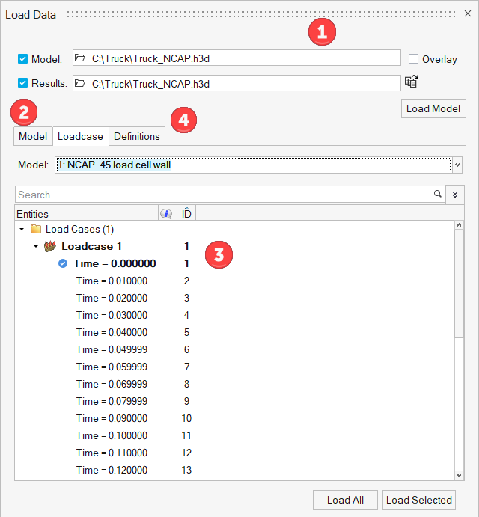Select the Load Cases (1) label
The image size is (479, 517).
tap(79, 229)
